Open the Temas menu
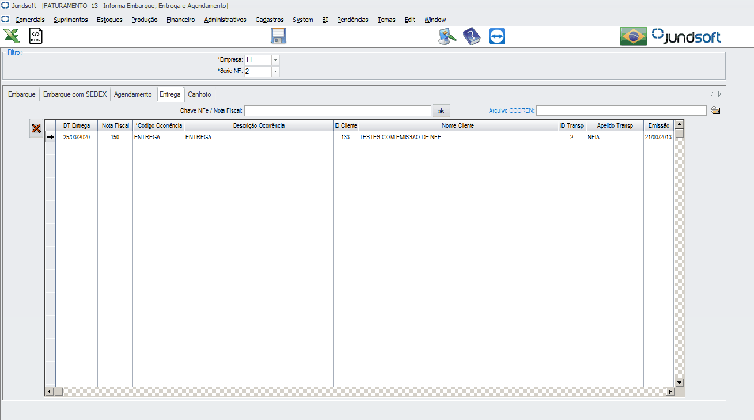The width and height of the screenshot is (754, 420). 387,20
